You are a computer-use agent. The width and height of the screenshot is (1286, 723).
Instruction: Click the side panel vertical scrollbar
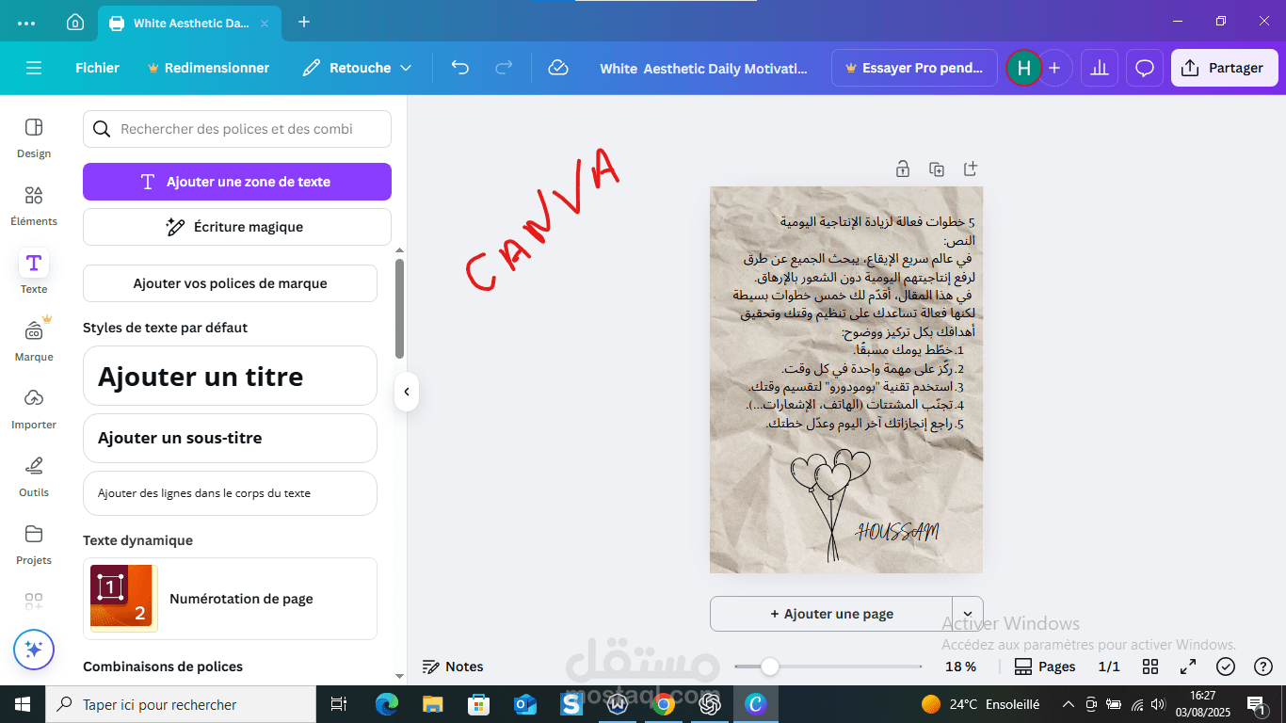pos(399,309)
